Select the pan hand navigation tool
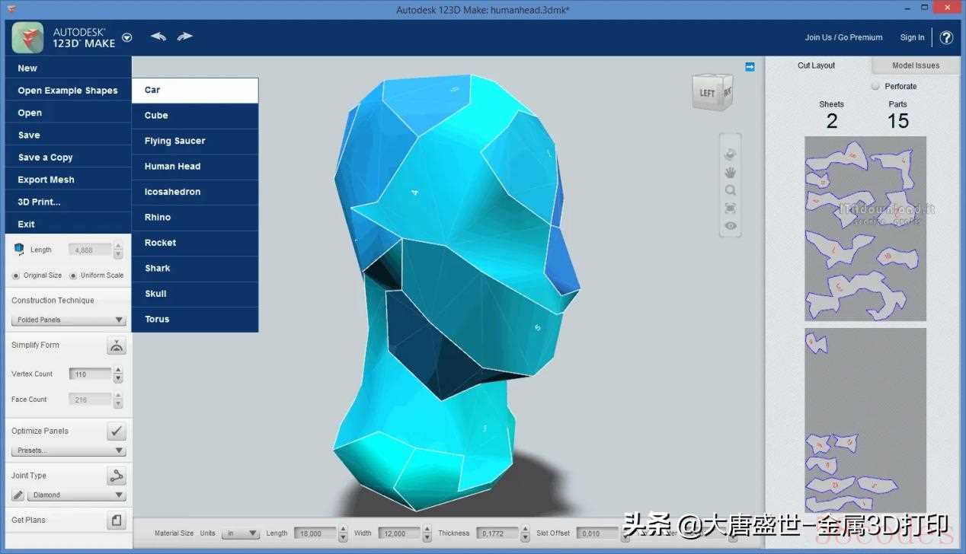 click(730, 173)
